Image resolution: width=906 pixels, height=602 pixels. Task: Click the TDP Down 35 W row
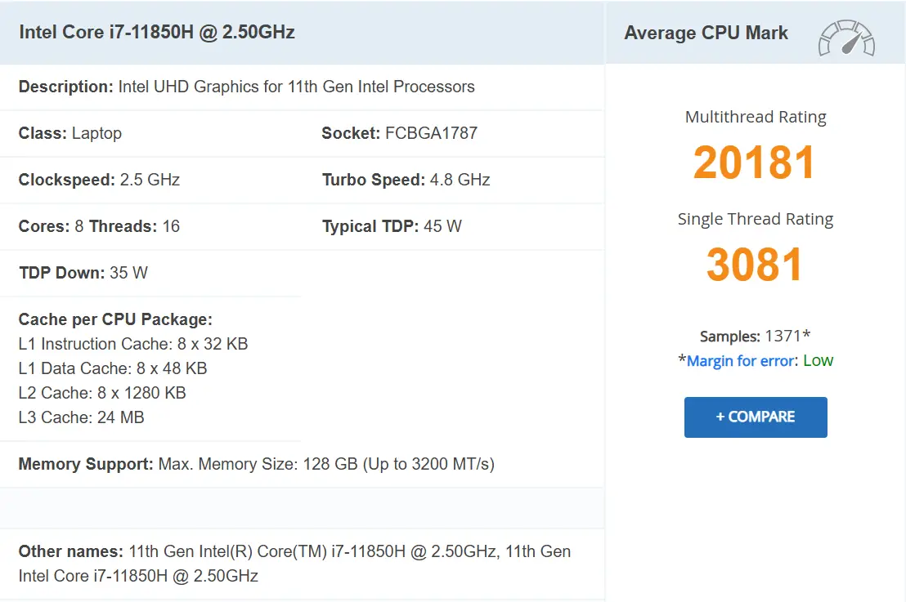click(83, 273)
